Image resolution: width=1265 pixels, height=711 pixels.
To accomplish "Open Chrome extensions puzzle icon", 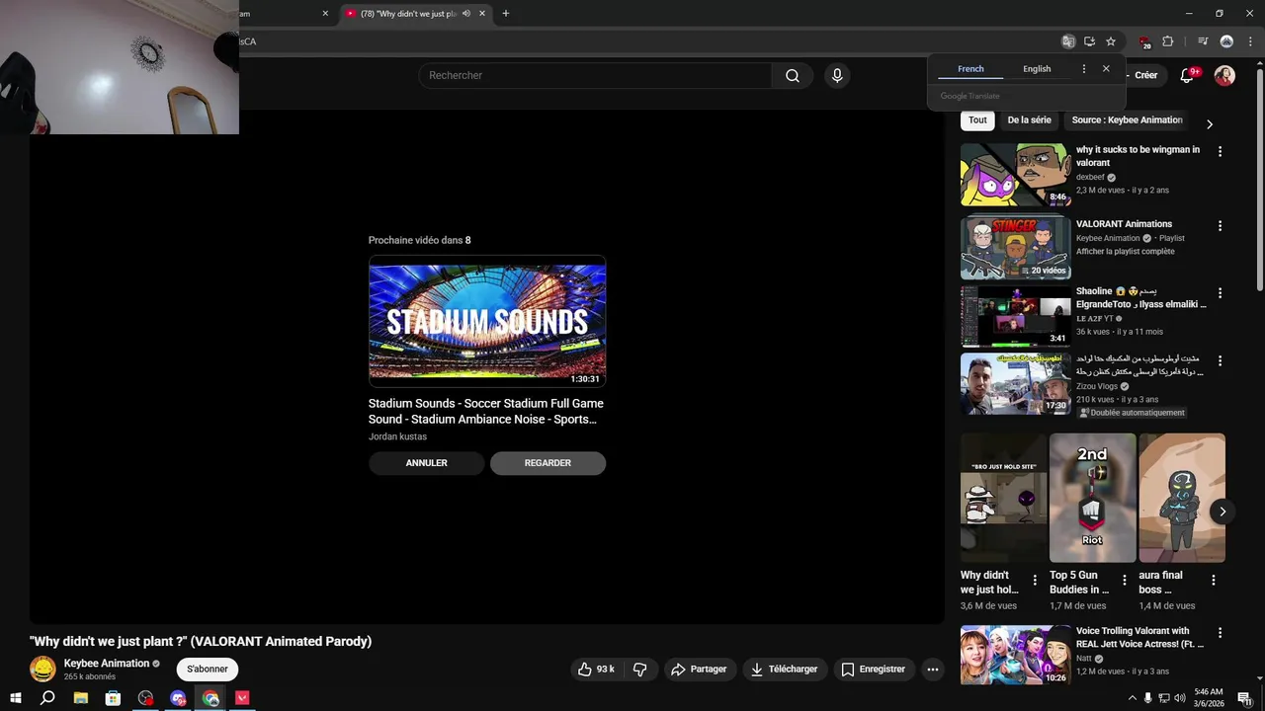I will (1167, 41).
